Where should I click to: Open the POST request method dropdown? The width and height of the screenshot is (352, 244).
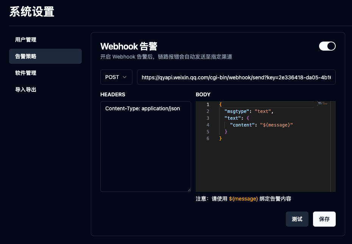pos(116,77)
